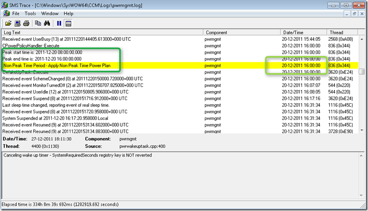Click the 20-12-2011 16:17:16 date cell

point(301,98)
